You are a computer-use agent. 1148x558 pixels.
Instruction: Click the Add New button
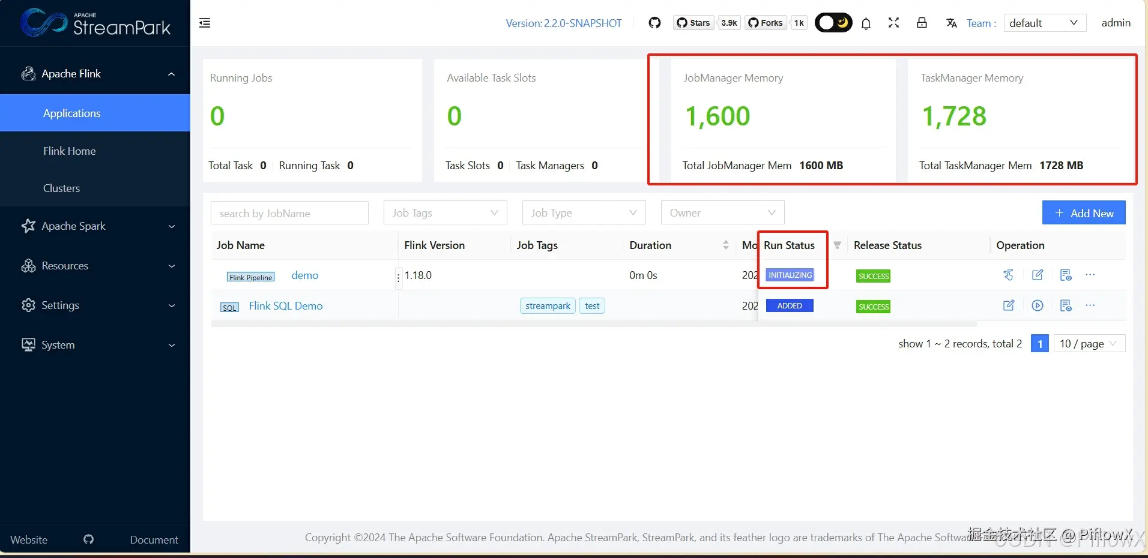[1084, 212]
